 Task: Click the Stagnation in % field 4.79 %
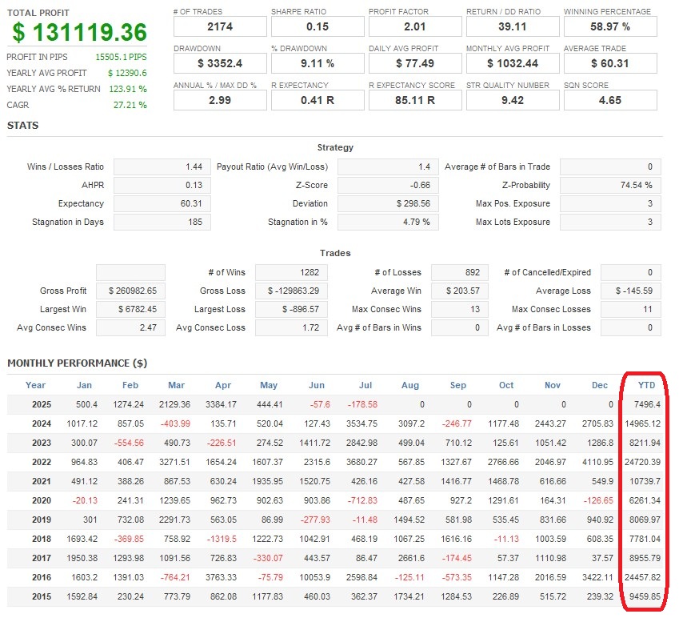pyautogui.click(x=388, y=223)
